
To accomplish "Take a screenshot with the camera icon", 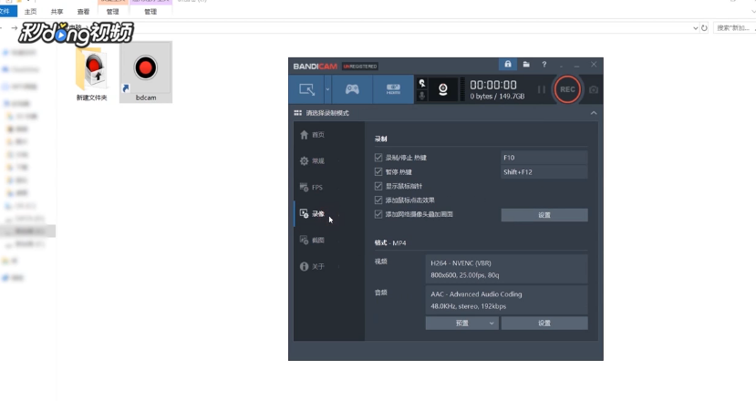I will tap(594, 89).
